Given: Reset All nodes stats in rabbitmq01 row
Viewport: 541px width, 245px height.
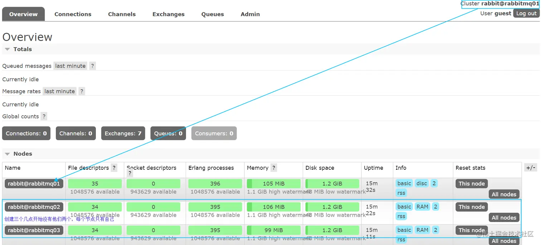Looking at the screenshot, I should click(504, 194).
